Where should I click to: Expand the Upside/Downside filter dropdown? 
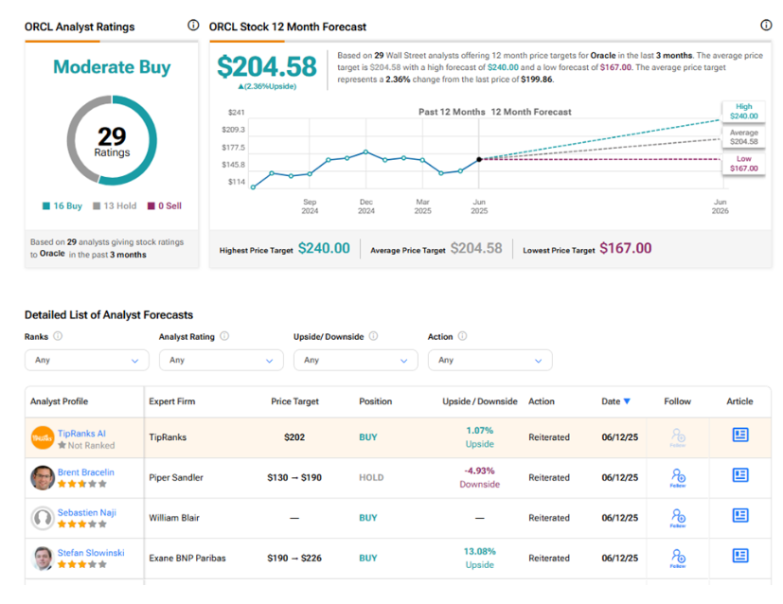[356, 360]
